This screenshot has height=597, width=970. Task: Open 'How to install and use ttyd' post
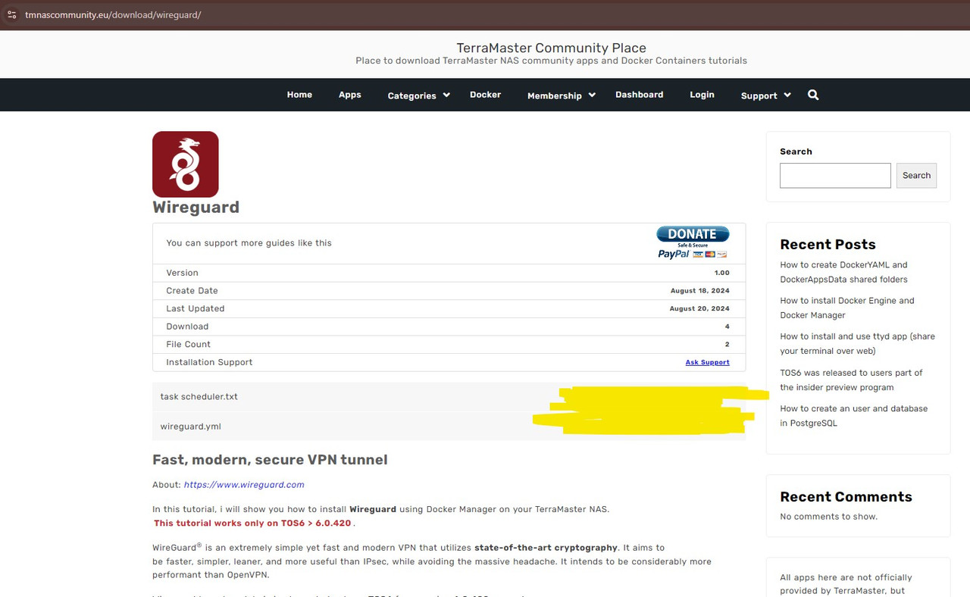coord(857,343)
